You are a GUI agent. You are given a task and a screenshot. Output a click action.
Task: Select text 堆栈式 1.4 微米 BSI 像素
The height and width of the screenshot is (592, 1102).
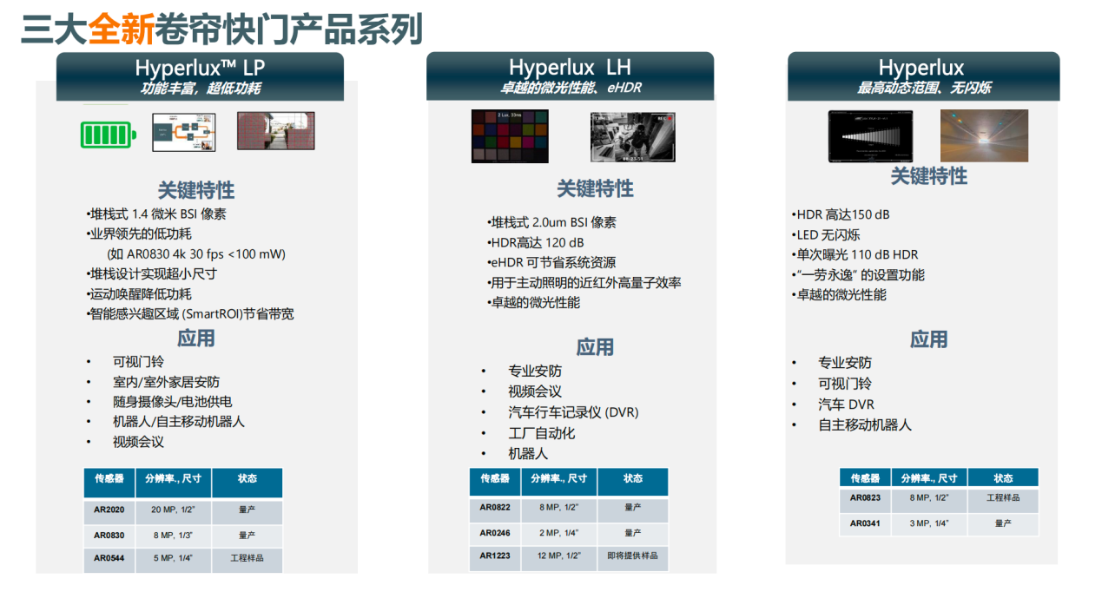(157, 214)
